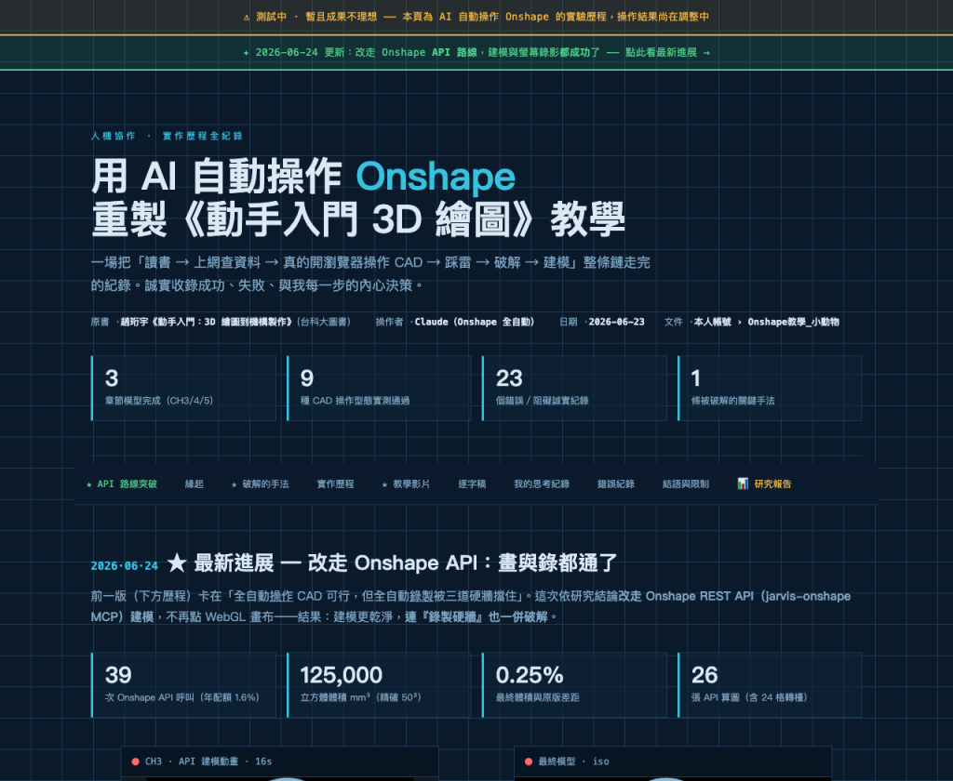Open the 研究報告 link

[765, 484]
